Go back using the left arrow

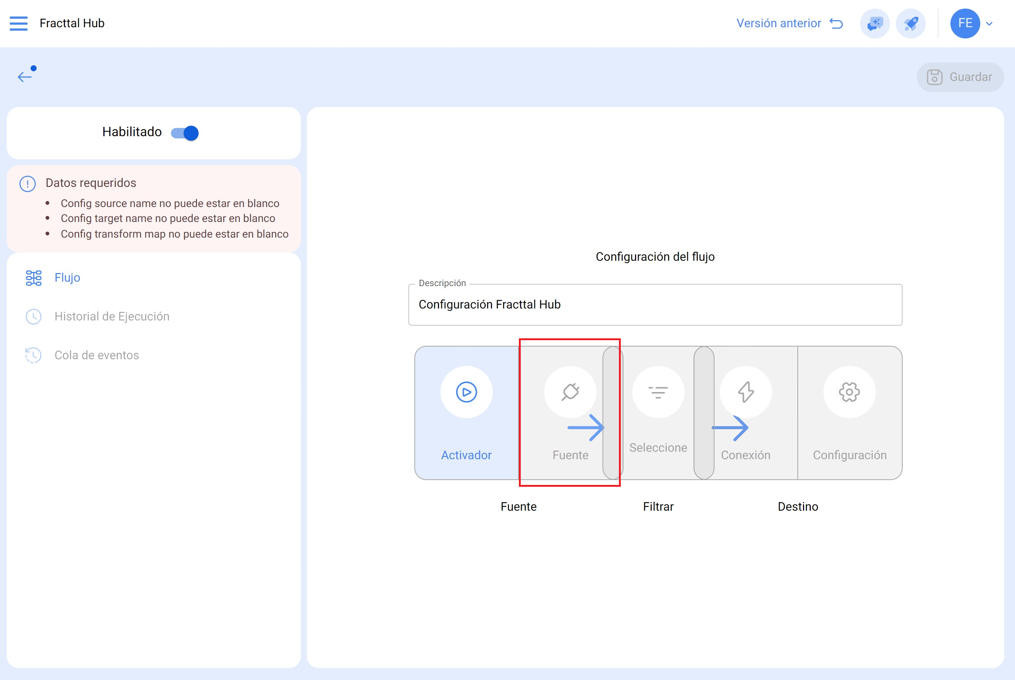pos(25,77)
